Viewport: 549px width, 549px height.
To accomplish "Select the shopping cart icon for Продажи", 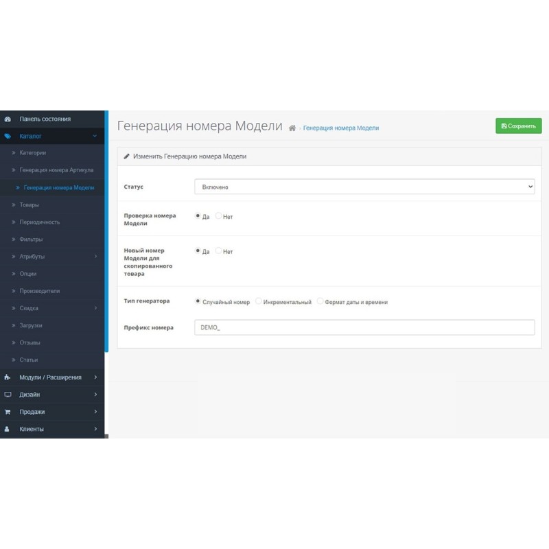I will (x=7, y=411).
